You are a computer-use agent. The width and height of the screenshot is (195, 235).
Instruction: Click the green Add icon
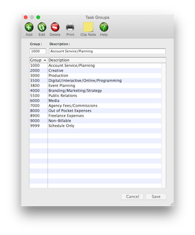29,27
